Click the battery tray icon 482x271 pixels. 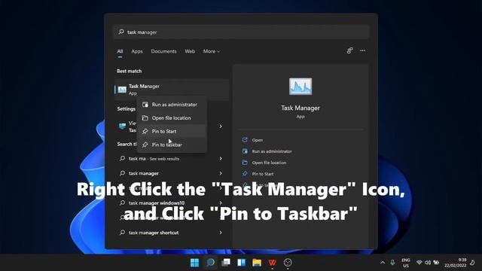tap(436, 263)
